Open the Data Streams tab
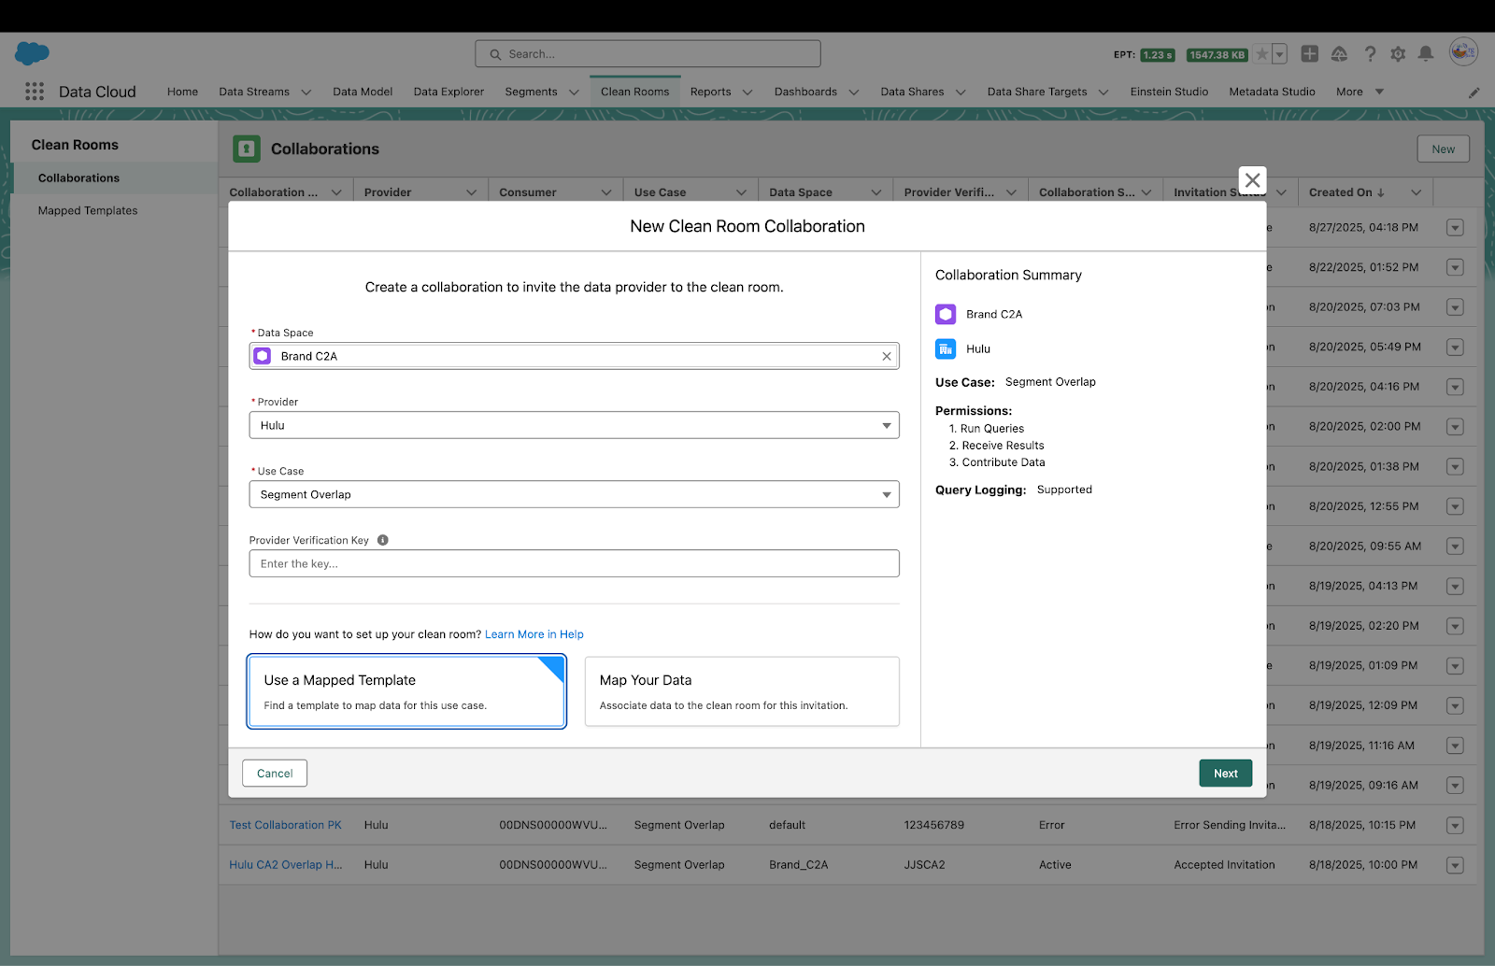This screenshot has height=966, width=1495. coord(254,92)
